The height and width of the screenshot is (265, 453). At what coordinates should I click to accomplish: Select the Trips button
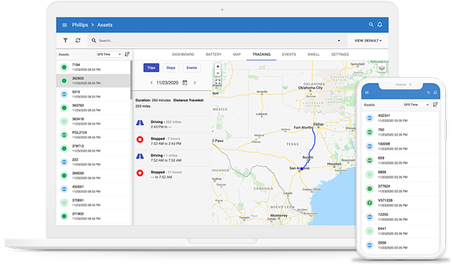click(x=151, y=67)
